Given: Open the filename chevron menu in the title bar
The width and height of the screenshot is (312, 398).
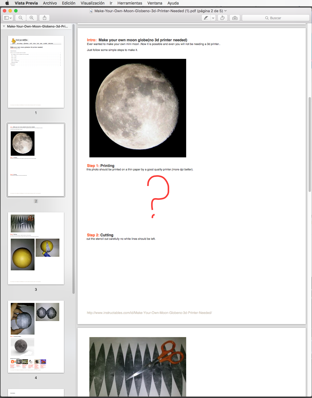Looking at the screenshot, I should pyautogui.click(x=225, y=10).
